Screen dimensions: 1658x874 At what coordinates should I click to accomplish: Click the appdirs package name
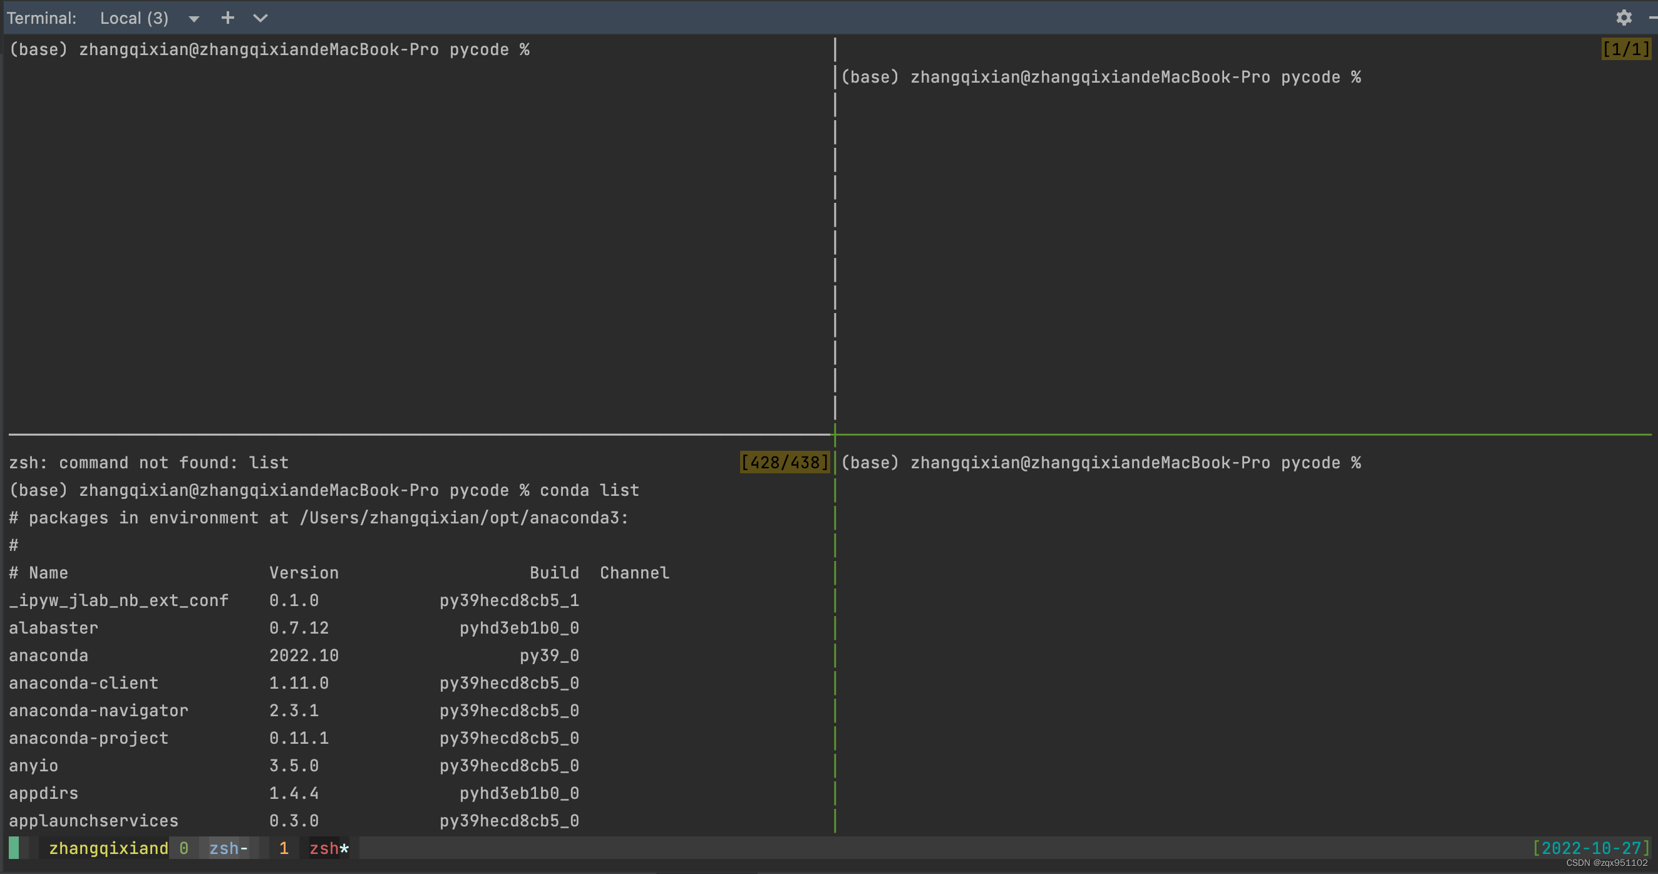pos(44,794)
